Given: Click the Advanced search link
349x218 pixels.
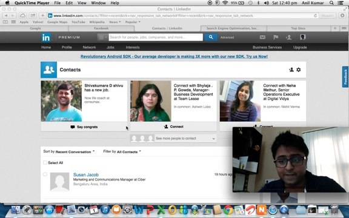Looking at the screenshot, I should (227, 38).
